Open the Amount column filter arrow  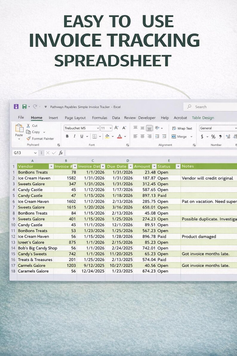[154, 166]
